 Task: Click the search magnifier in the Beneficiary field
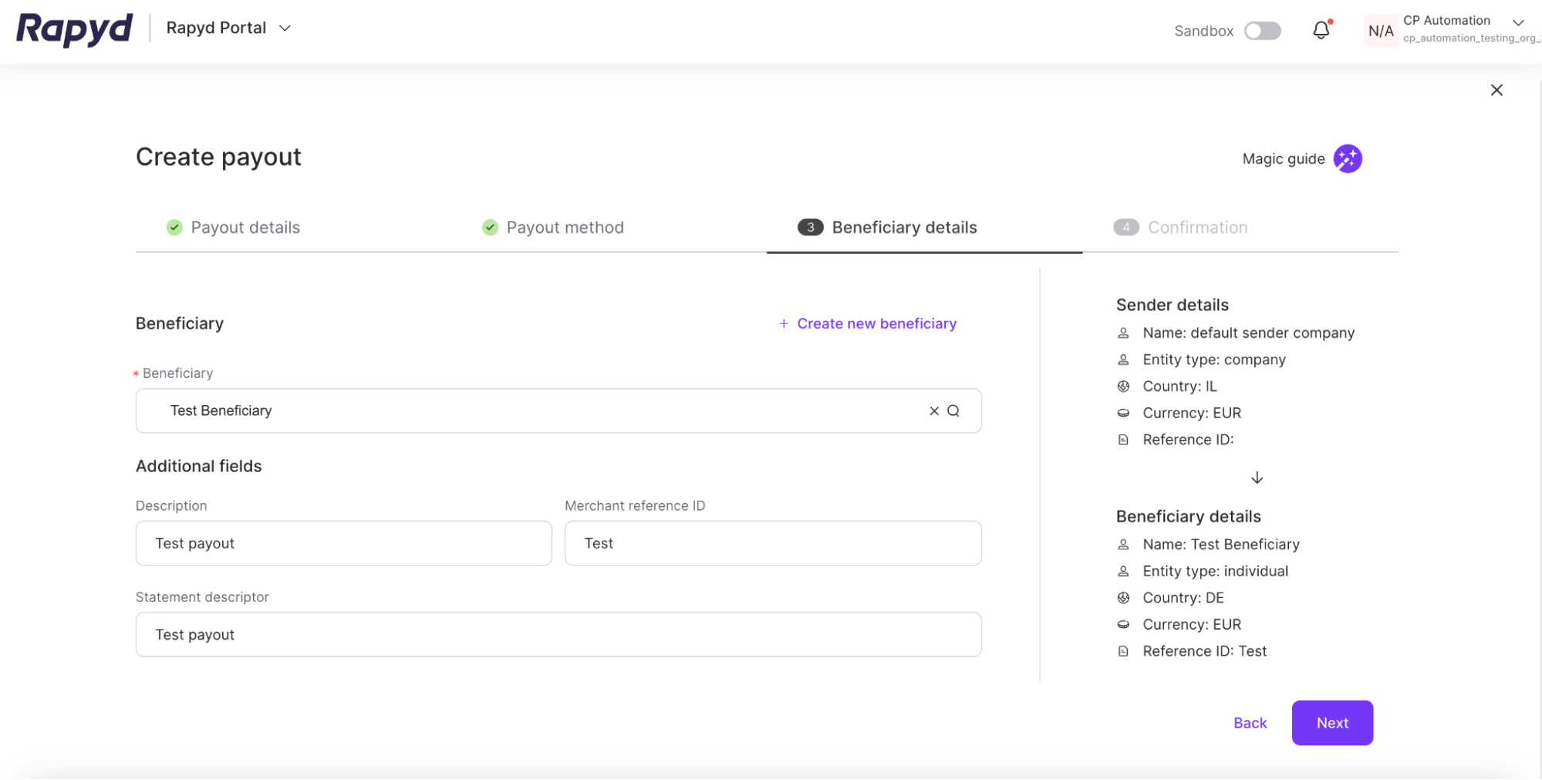(954, 410)
